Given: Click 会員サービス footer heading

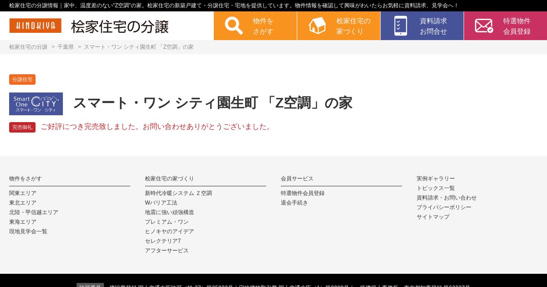Looking at the screenshot, I should 297,179.
